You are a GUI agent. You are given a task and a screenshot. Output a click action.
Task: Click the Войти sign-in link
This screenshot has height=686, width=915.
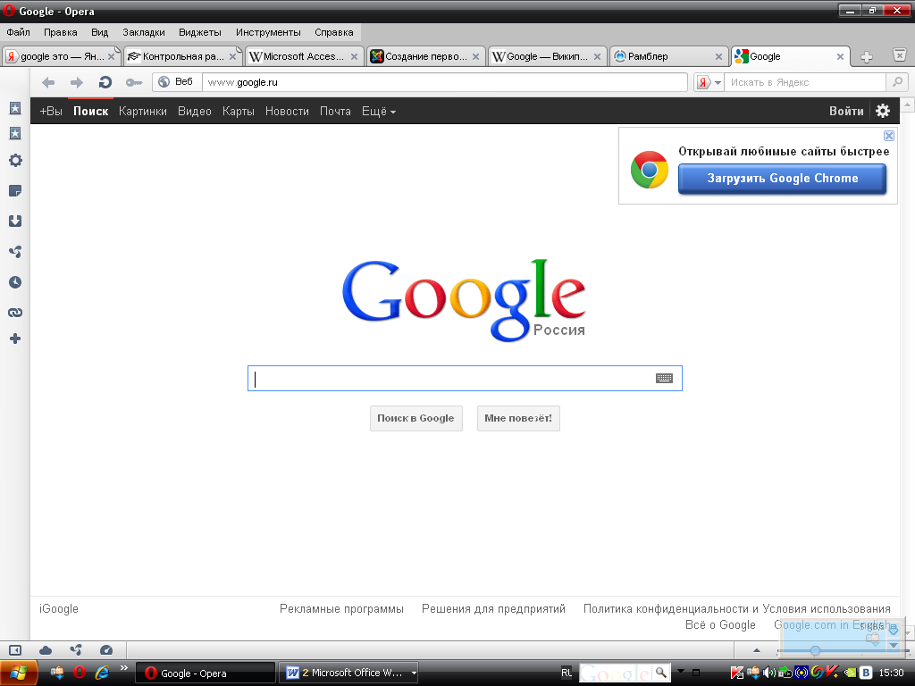[846, 111]
